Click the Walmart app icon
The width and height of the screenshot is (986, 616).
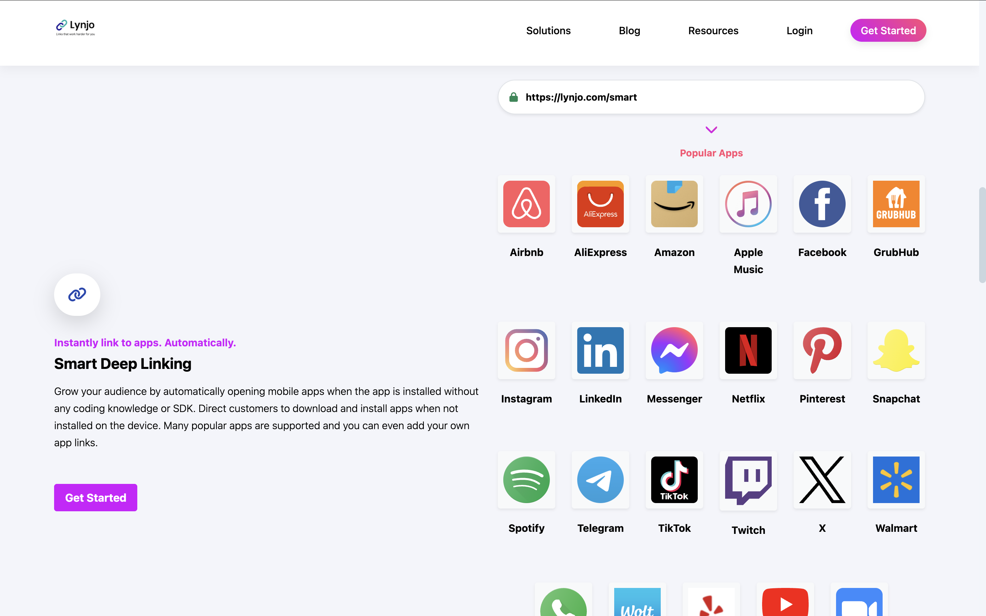[x=896, y=480]
